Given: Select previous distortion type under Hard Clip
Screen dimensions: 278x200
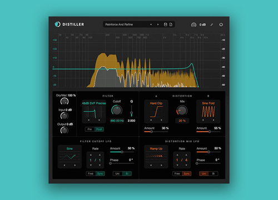Looking at the screenshot, I should click(151, 120).
